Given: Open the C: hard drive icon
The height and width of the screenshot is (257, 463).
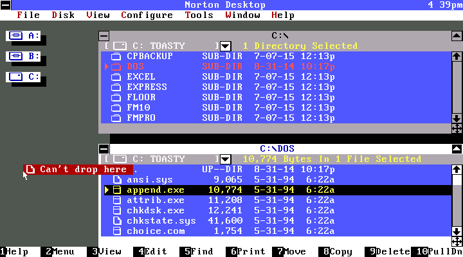Looking at the screenshot, I should pos(23,77).
